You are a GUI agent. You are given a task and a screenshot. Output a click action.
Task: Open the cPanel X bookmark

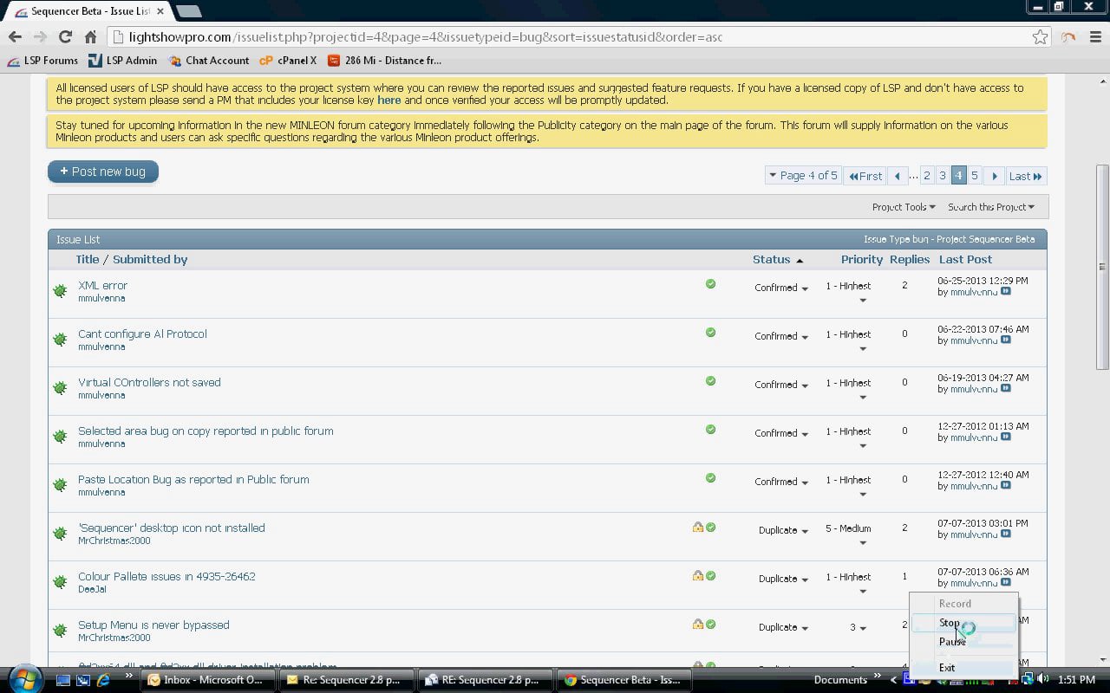[288, 61]
